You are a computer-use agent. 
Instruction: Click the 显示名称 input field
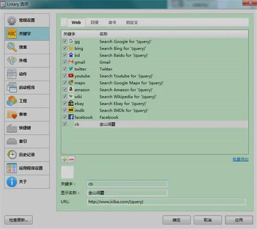coord(127,193)
